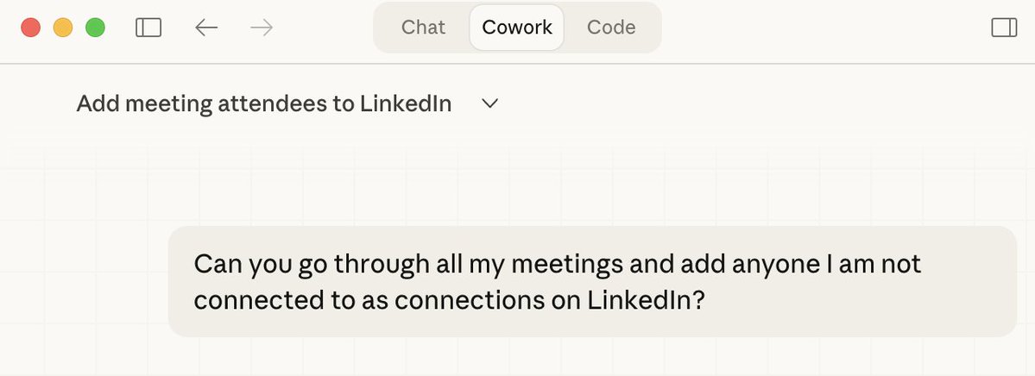Show the right side panel icon
Screen dimensions: 1035x376
click(1004, 28)
